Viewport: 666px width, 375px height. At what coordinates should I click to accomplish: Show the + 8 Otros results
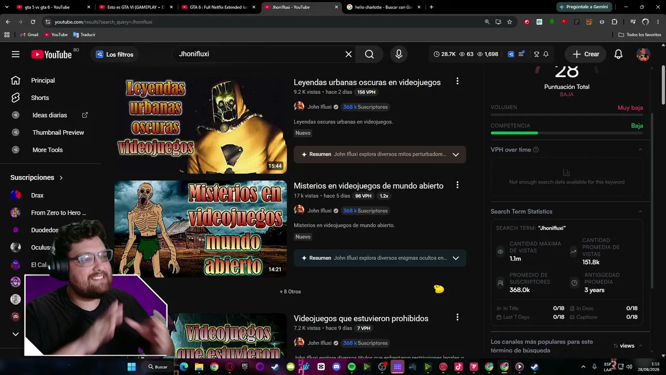(290, 292)
